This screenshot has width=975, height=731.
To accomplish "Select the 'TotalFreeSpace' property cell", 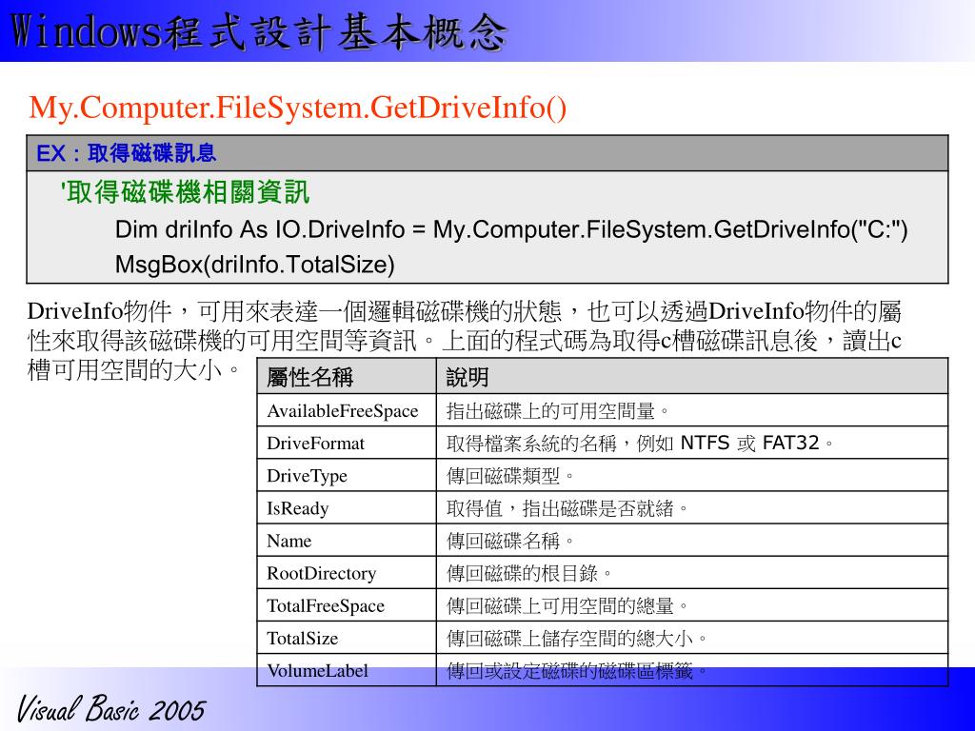I will (x=347, y=605).
